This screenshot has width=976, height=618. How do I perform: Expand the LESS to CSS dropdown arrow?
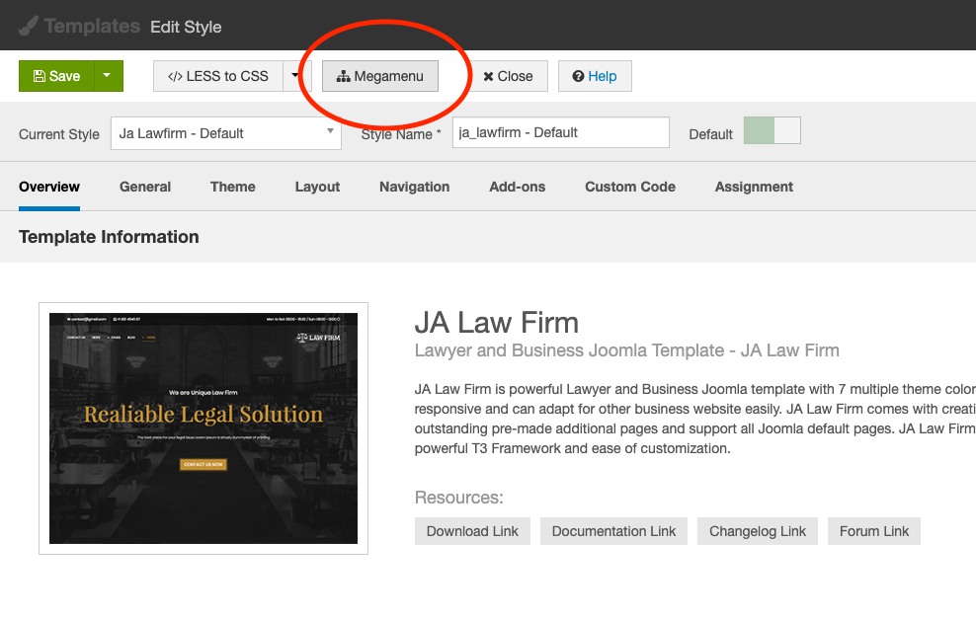295,76
